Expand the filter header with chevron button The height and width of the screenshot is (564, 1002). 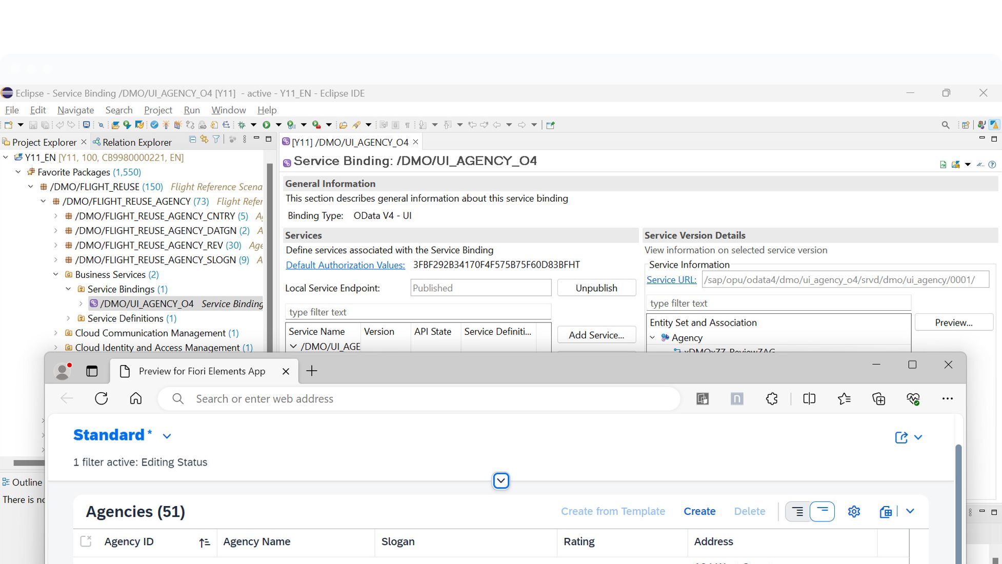[500, 481]
